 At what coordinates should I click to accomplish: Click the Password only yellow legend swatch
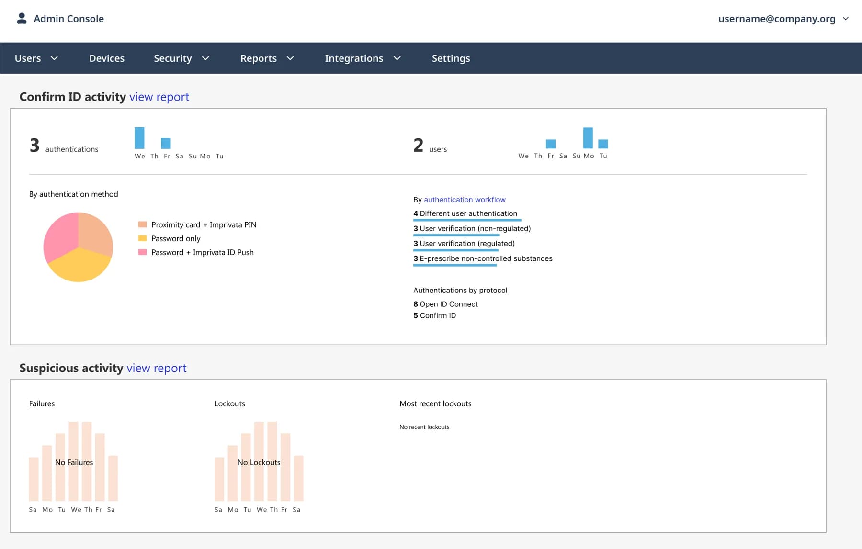[x=142, y=238]
